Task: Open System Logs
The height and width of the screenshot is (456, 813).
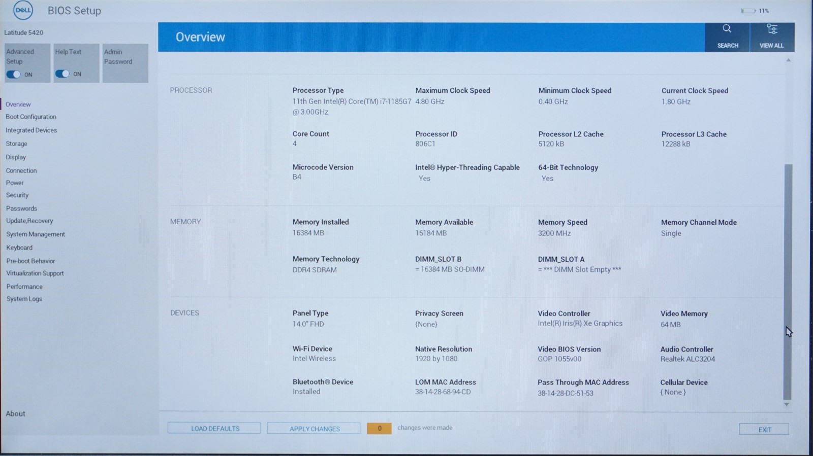Action: [24, 299]
